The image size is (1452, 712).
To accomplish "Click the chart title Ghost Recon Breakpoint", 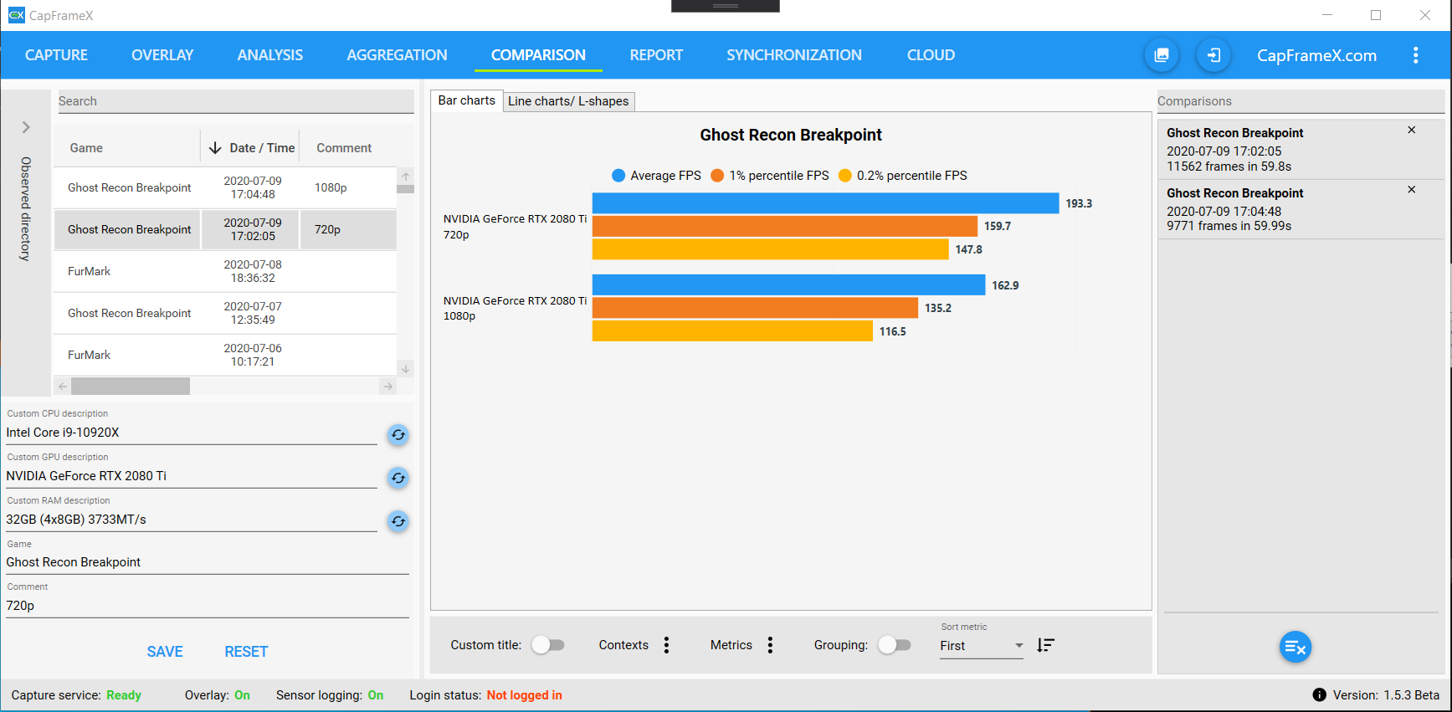I will click(791, 135).
